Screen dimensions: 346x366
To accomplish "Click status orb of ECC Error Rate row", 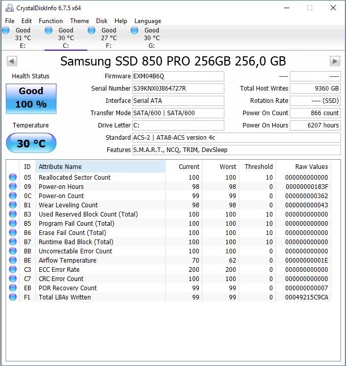I will pos(13,269).
